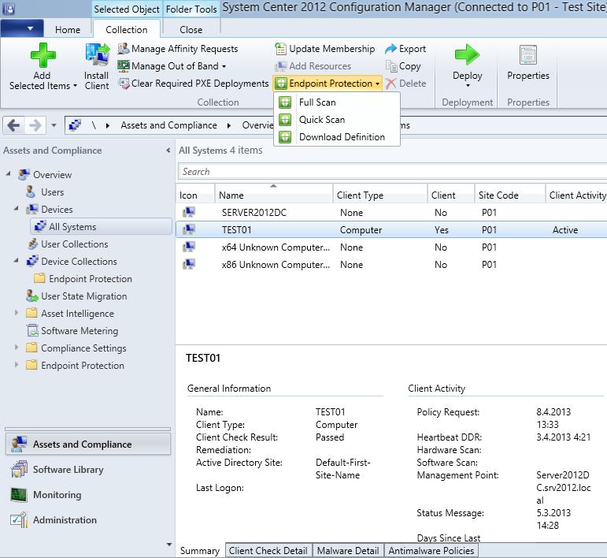
Task: Click Assets and Compliance in the breadcrumb
Action: 168,125
